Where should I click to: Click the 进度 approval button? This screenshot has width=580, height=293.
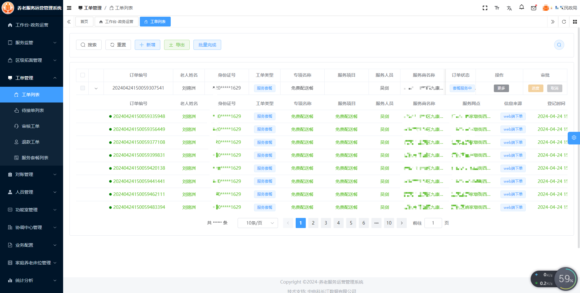pos(536,88)
